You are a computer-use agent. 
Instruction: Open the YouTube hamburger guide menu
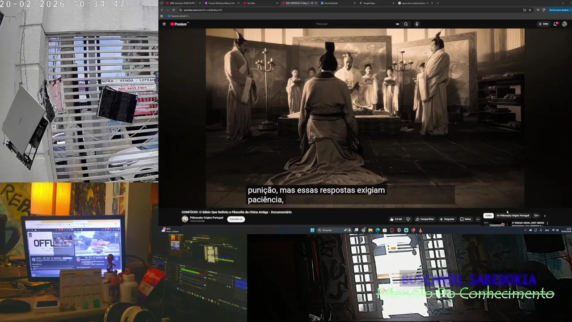[x=164, y=24]
